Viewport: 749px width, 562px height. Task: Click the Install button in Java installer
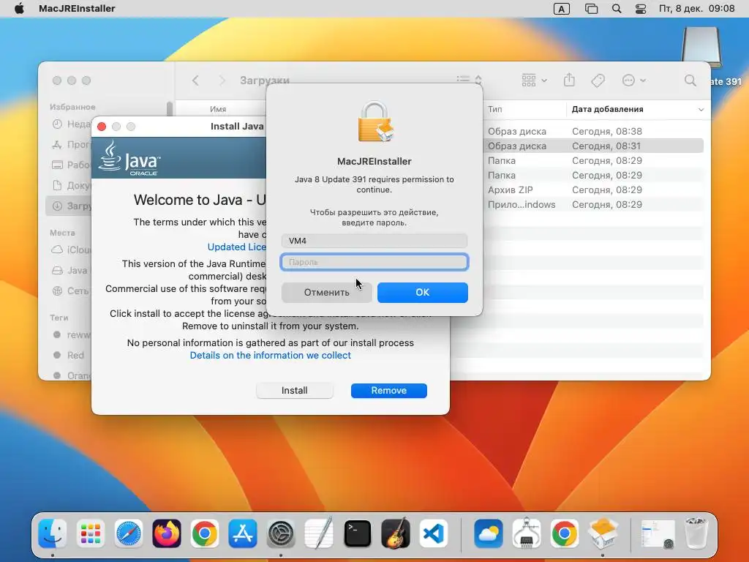[x=294, y=391]
